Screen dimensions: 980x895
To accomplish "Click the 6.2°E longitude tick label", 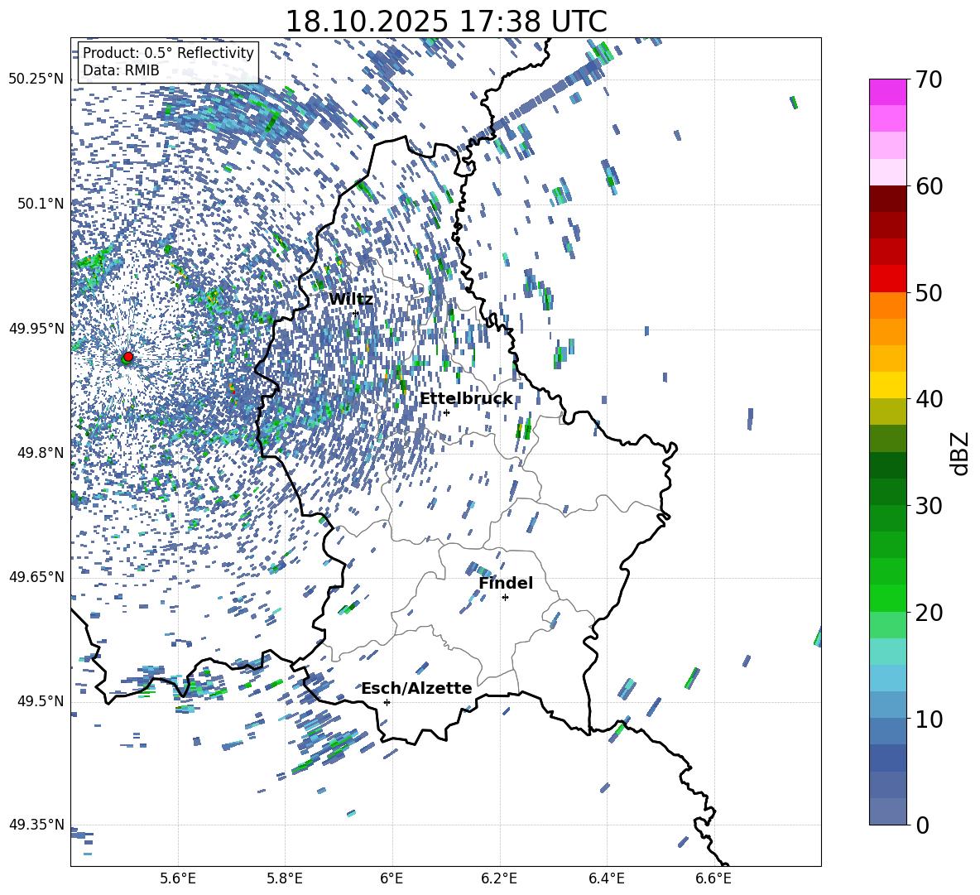I will [499, 878].
